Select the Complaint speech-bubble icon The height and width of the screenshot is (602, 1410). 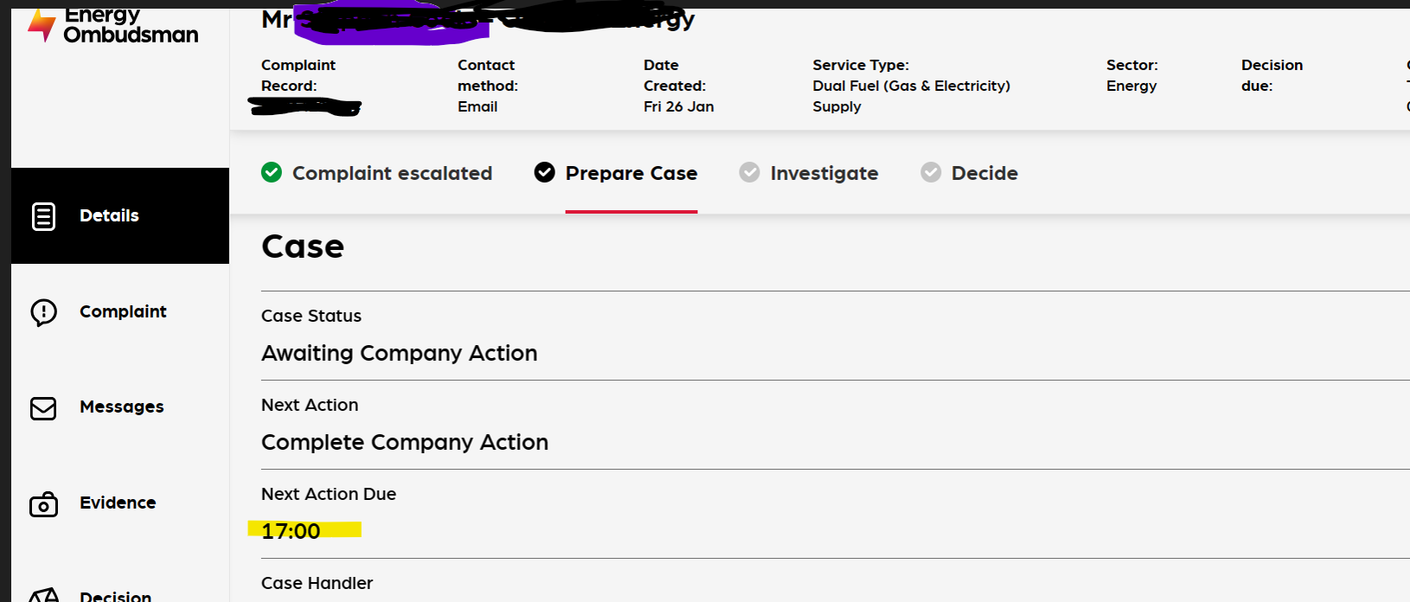[x=43, y=312]
